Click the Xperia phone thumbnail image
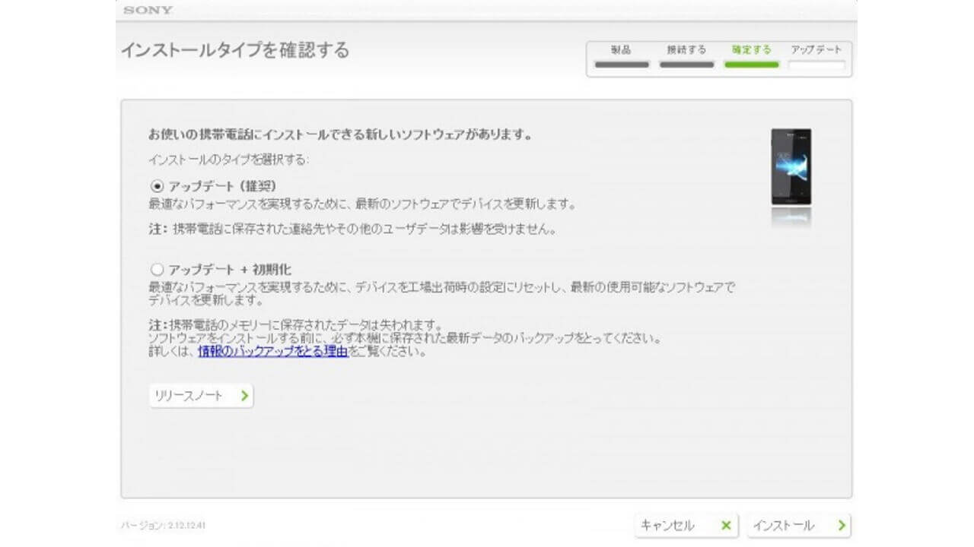The width and height of the screenshot is (974, 547). 791,167
